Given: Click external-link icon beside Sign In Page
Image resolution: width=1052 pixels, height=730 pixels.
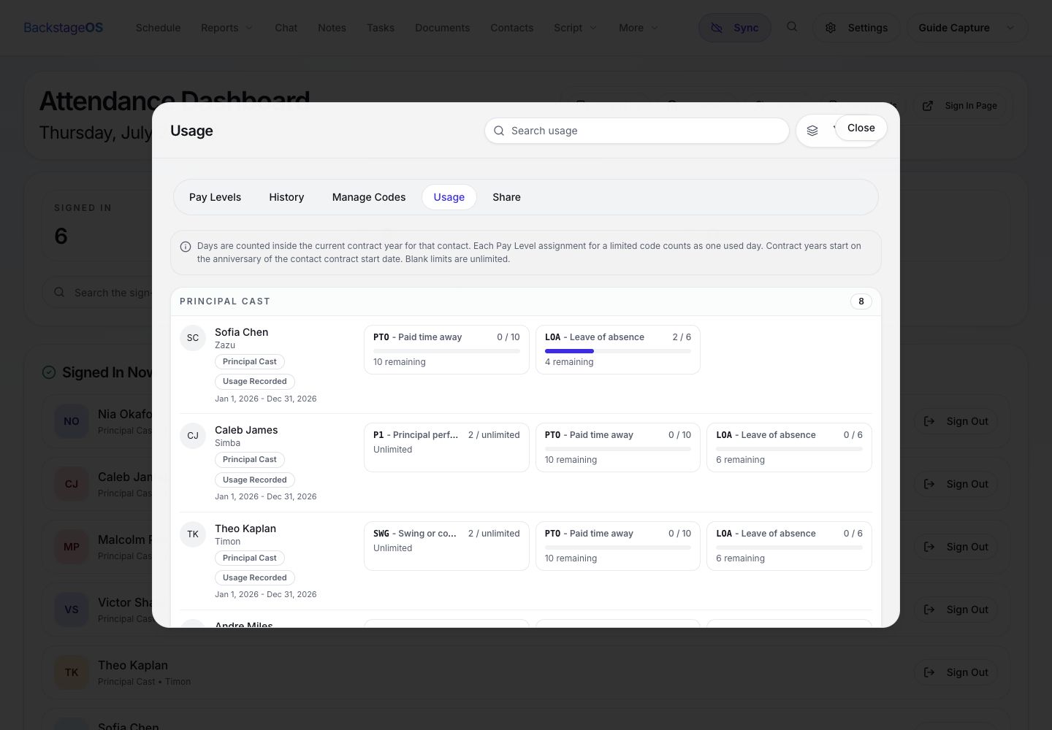Looking at the screenshot, I should (x=928, y=106).
